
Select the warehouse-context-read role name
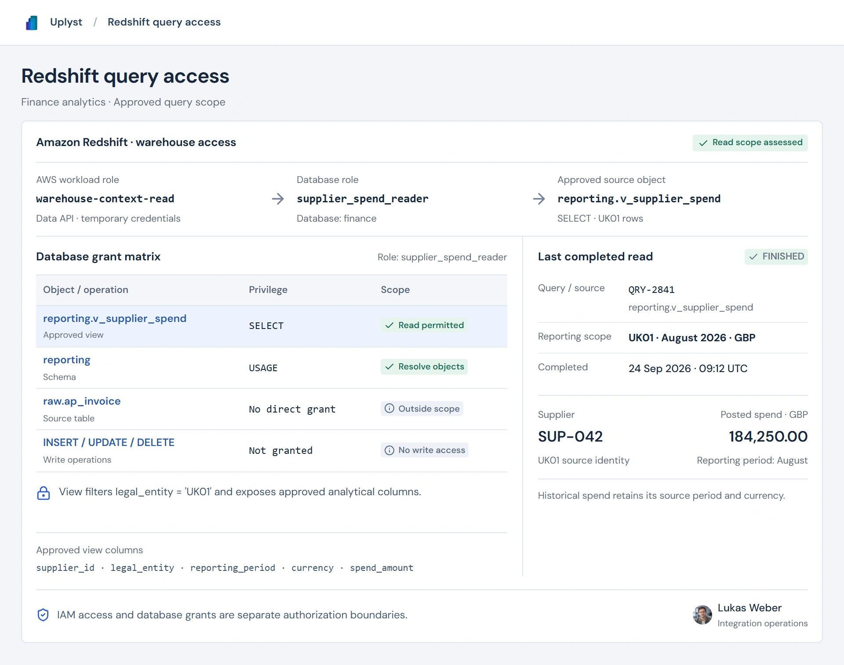click(105, 199)
